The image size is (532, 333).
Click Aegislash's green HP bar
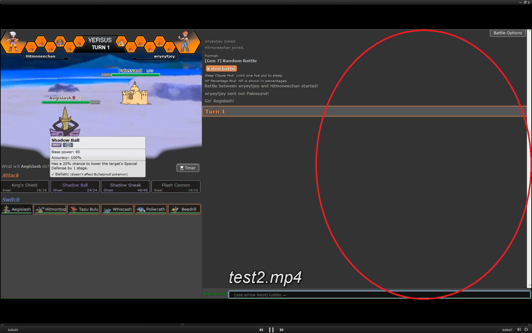pos(66,102)
